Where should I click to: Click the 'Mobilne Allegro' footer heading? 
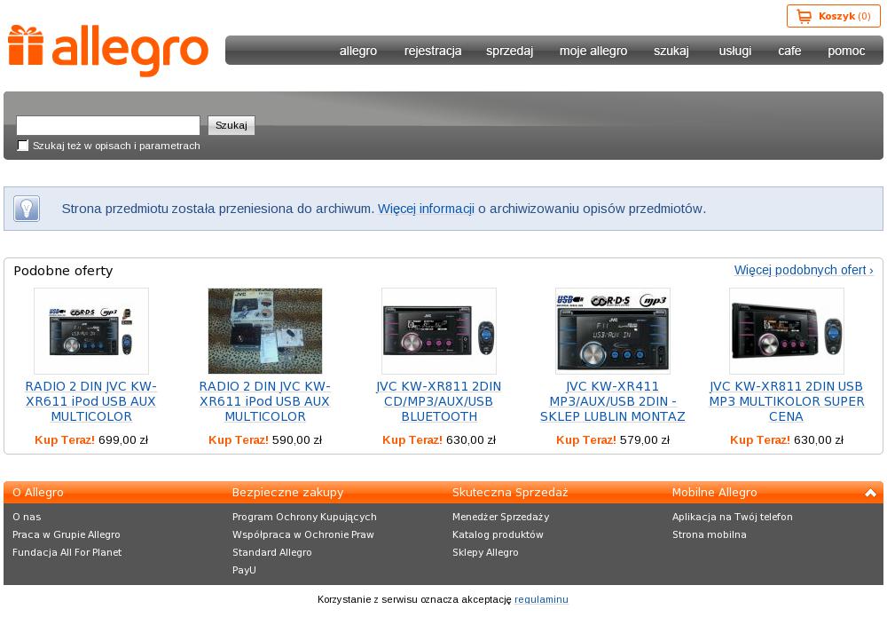tap(714, 493)
